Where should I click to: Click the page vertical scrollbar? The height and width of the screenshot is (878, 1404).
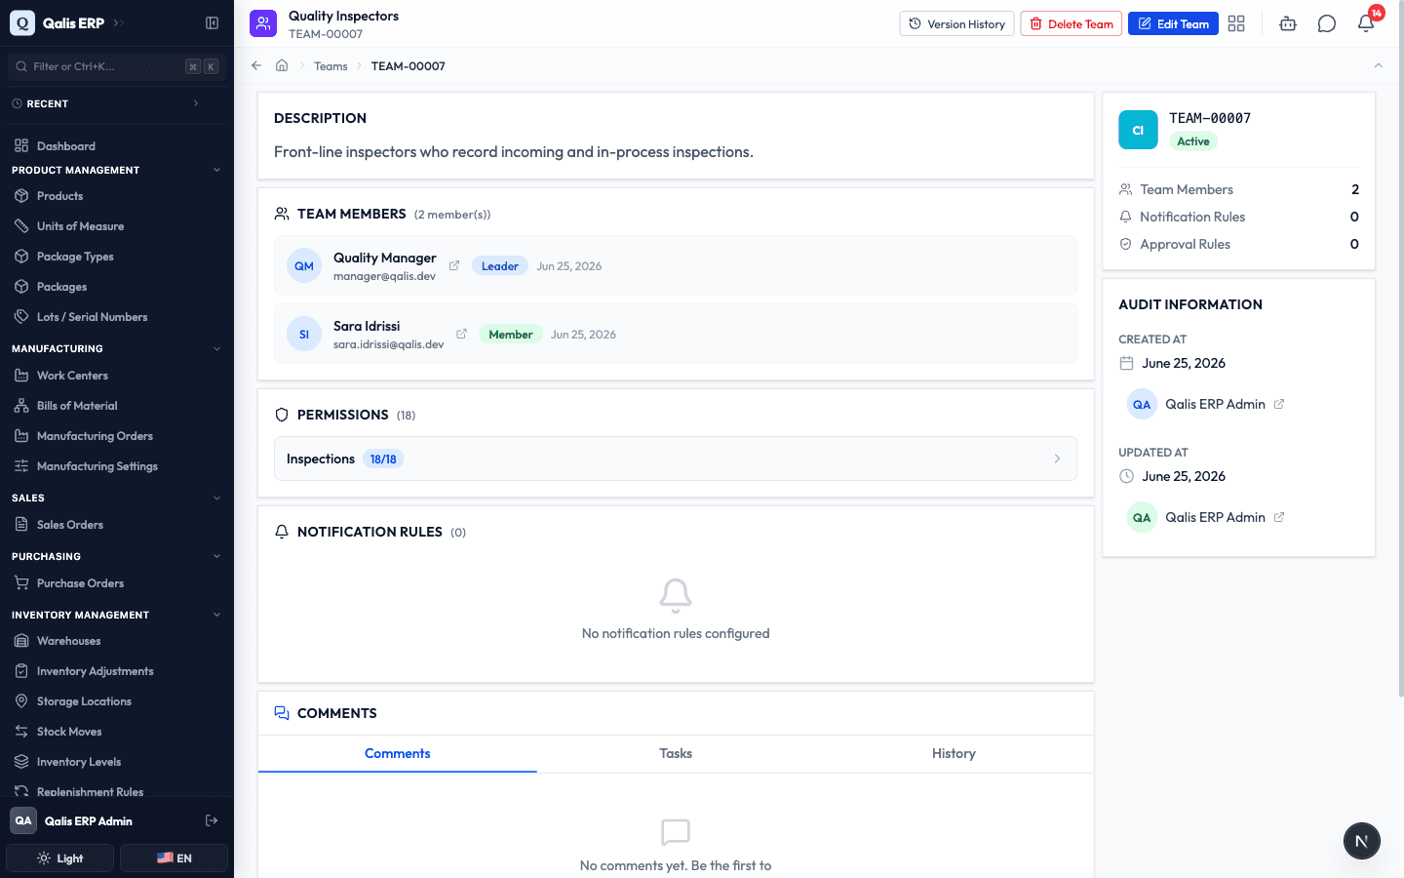click(x=1401, y=348)
